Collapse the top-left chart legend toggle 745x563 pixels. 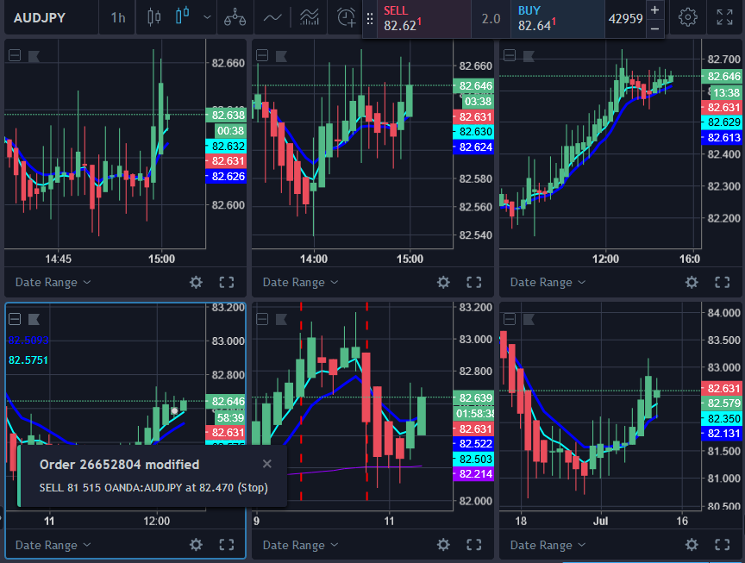pyautogui.click(x=15, y=55)
